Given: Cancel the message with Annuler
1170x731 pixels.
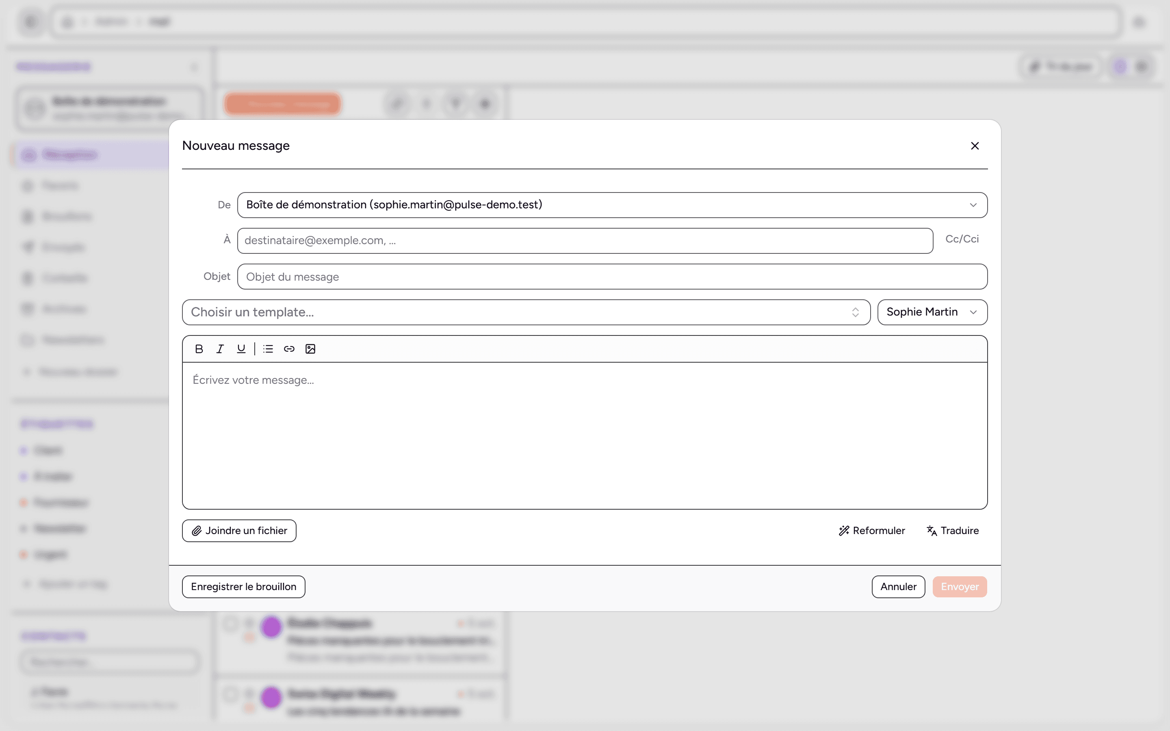Looking at the screenshot, I should (898, 586).
